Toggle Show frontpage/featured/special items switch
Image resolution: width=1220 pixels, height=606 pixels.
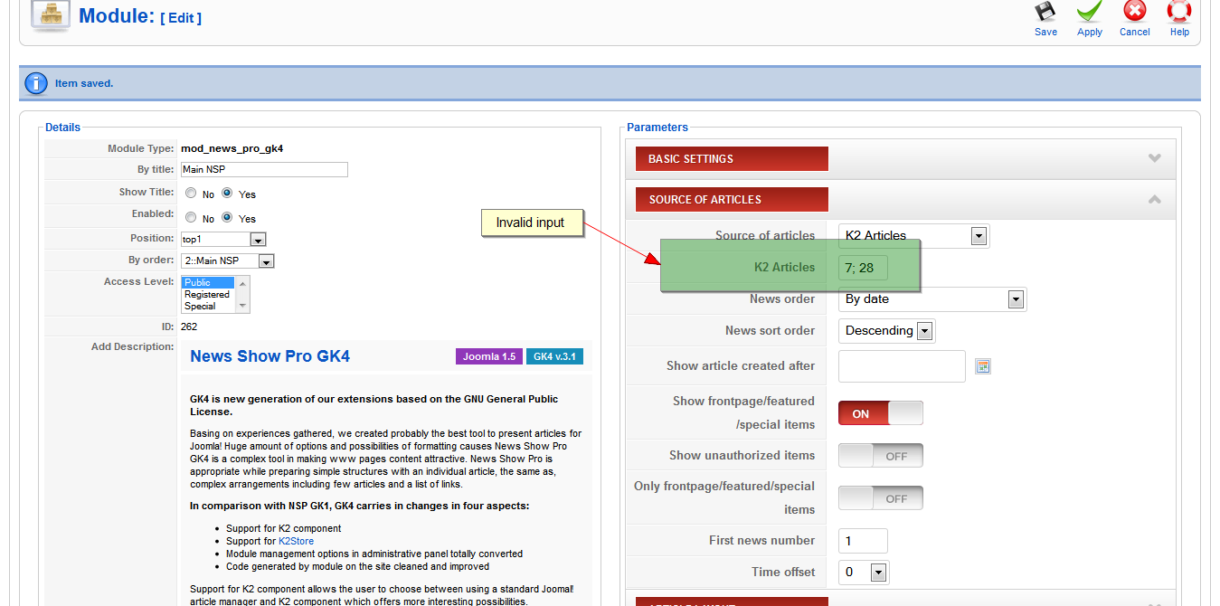click(x=881, y=413)
